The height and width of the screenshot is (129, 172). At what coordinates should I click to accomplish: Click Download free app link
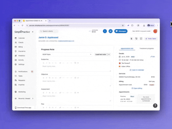23,107
